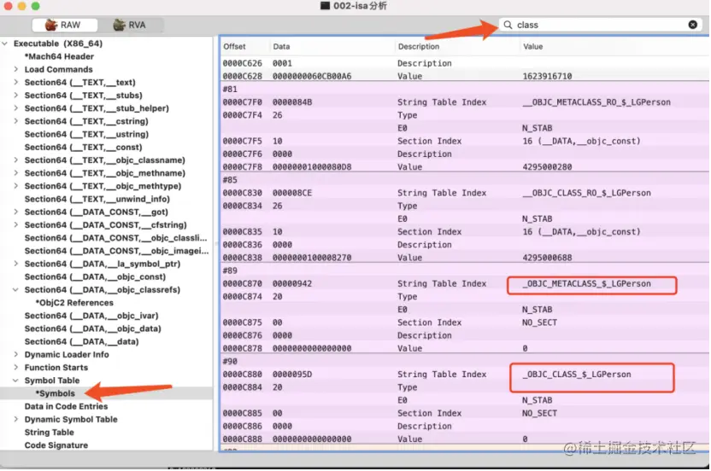Open String Table tree item
Viewport: 711px width, 471px height.
pyautogui.click(x=50, y=433)
